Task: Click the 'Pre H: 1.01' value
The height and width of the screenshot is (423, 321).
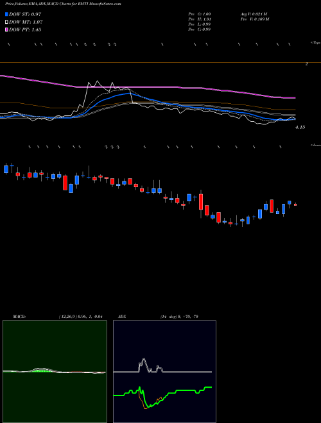Action: coord(200,19)
